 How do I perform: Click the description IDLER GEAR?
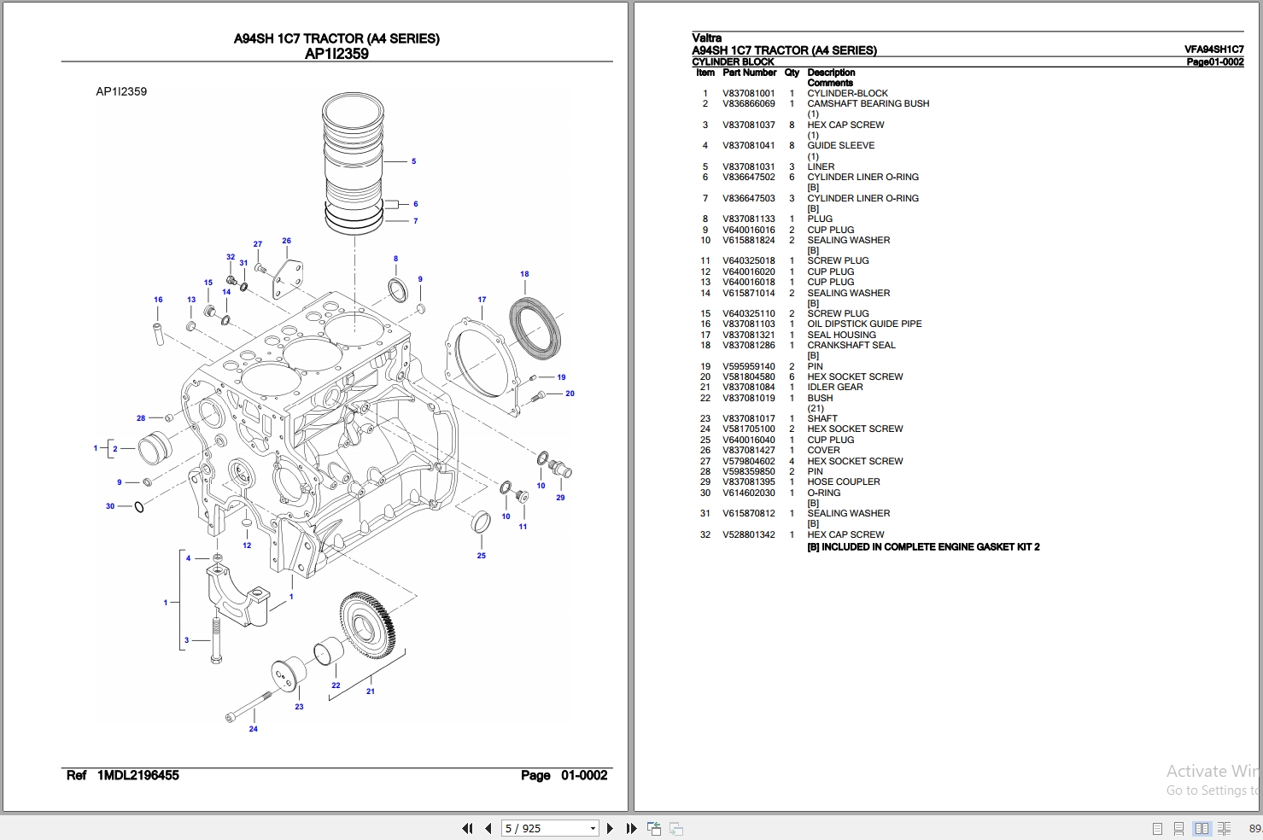point(834,388)
